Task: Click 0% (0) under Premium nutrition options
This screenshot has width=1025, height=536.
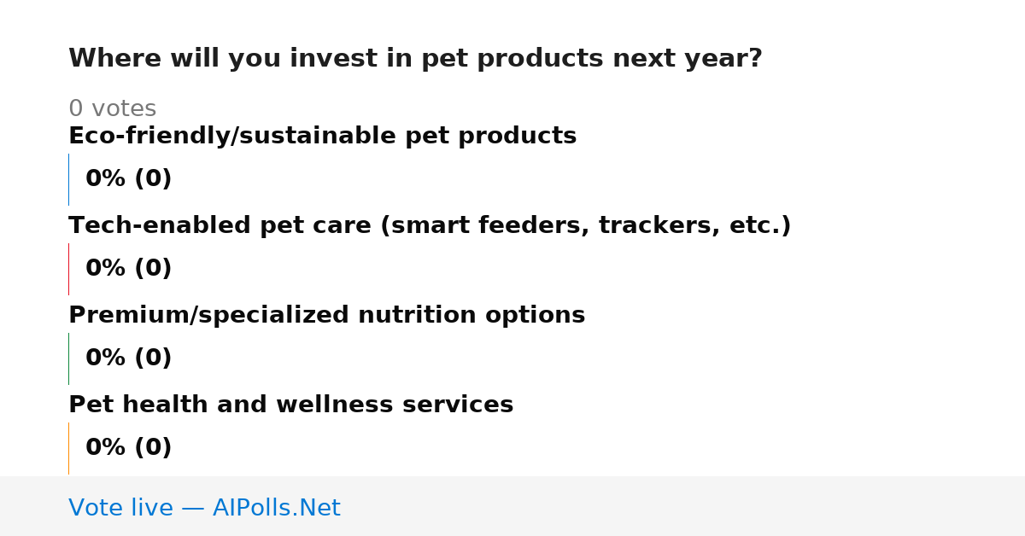Action: pos(128,358)
